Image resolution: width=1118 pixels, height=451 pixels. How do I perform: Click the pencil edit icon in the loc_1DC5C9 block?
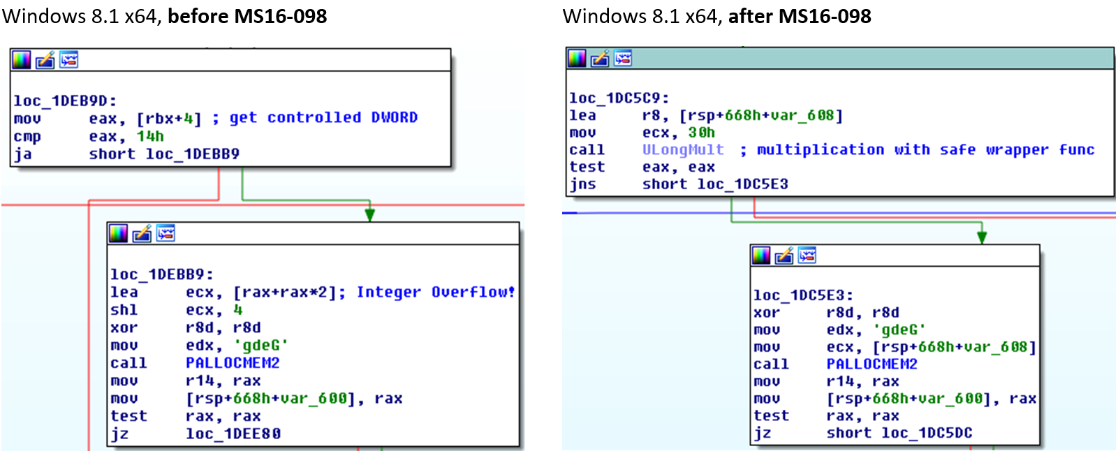600,59
